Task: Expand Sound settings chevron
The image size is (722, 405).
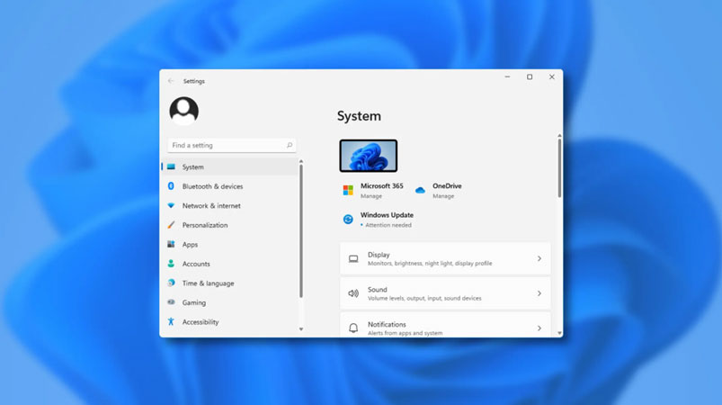Action: [539, 293]
